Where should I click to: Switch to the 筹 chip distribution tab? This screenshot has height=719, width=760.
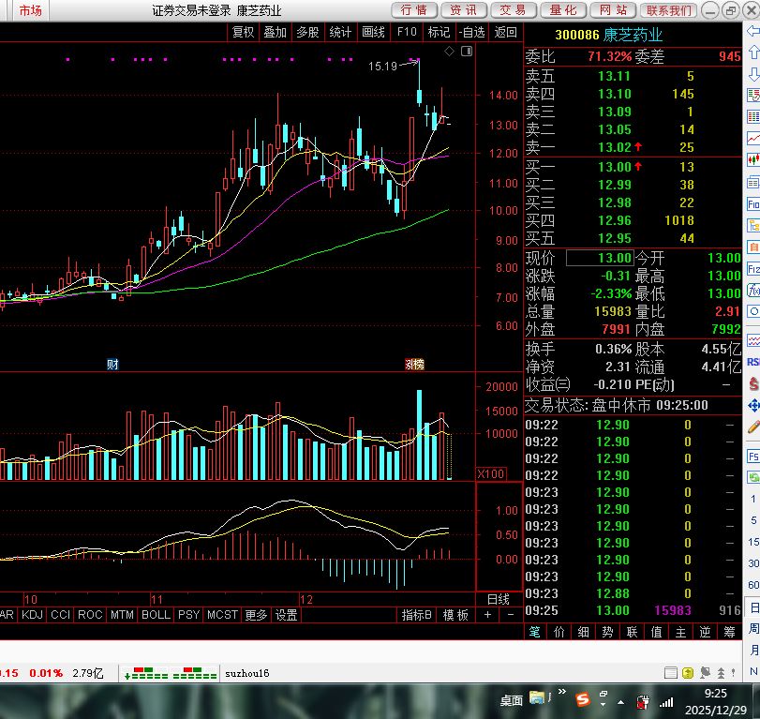pyautogui.click(x=729, y=632)
